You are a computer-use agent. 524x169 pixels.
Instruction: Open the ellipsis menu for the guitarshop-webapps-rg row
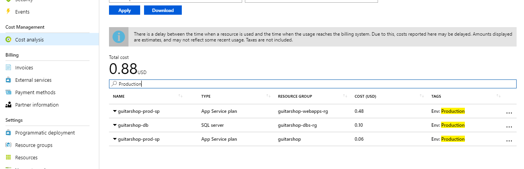pyautogui.click(x=509, y=113)
